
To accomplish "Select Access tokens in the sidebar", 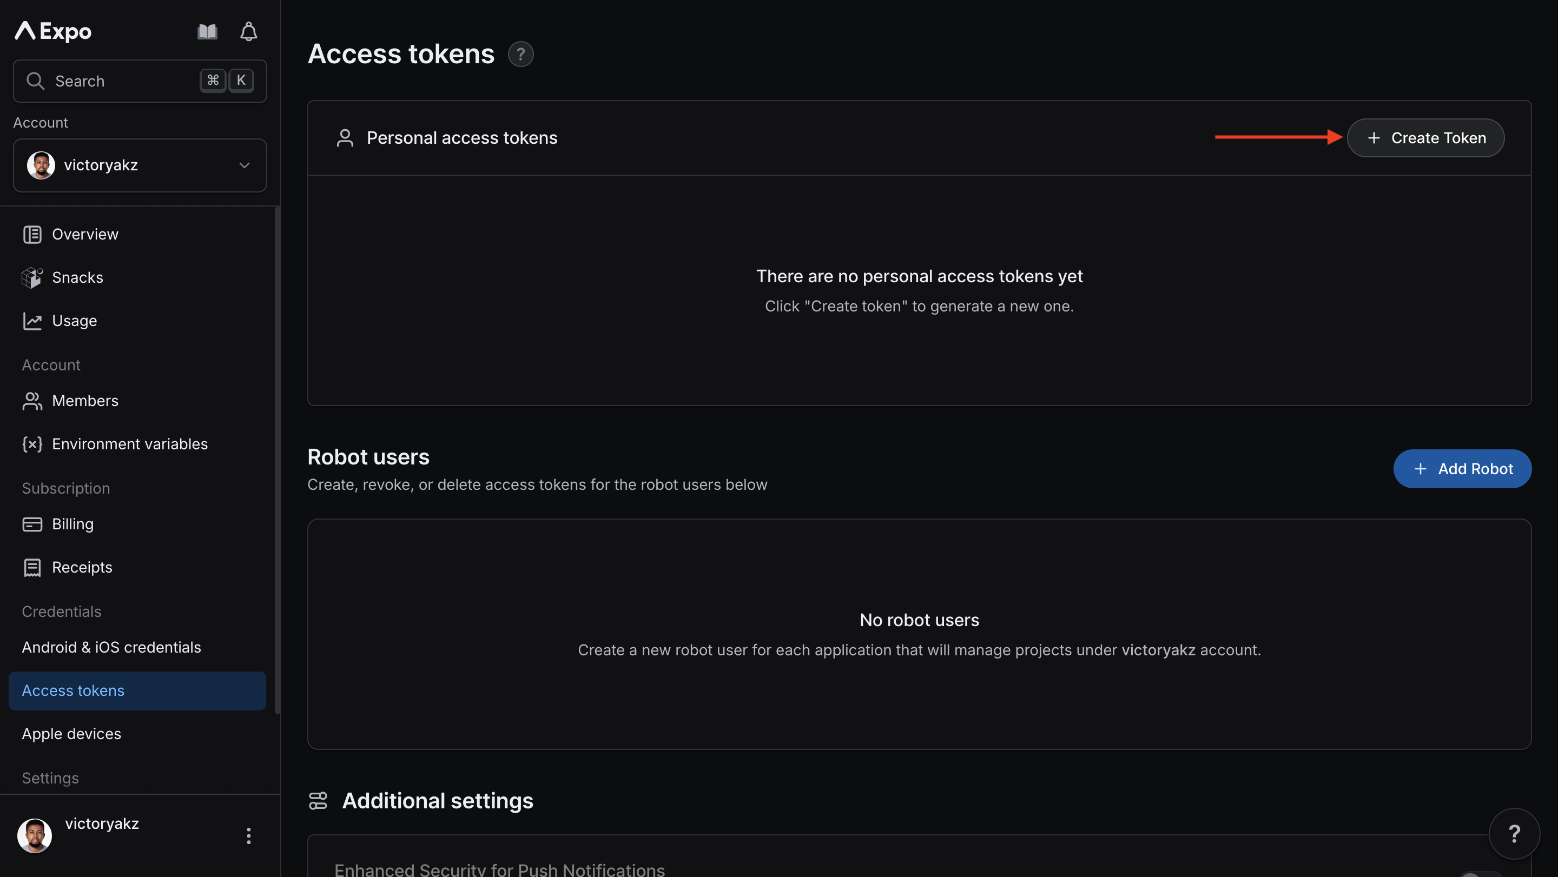I will point(72,690).
